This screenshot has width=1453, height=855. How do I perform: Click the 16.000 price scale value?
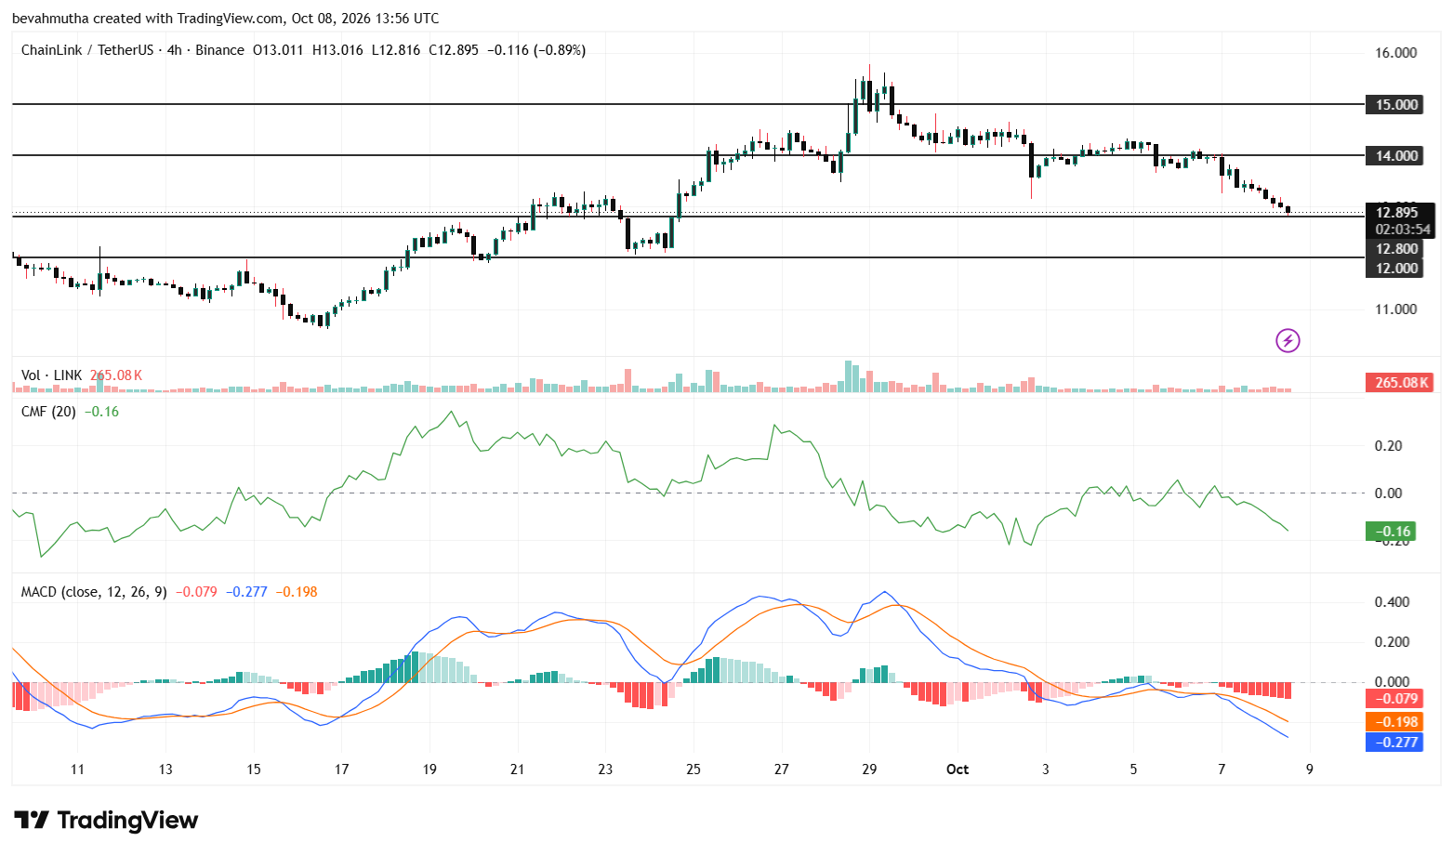click(x=1395, y=53)
